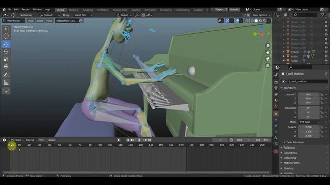Open the Default orientation dropdown
Image resolution: width=330 pixels, height=185 pixels.
50,15
